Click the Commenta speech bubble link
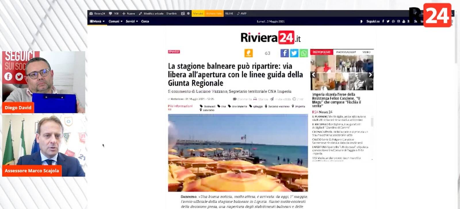 (x=242, y=99)
